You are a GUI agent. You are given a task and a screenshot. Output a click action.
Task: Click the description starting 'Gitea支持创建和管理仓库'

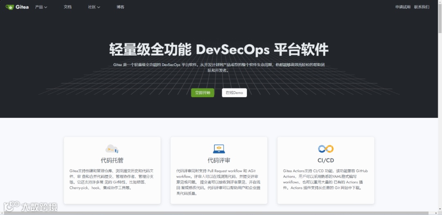tap(112, 180)
